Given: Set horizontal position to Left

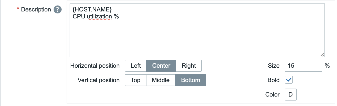Looking at the screenshot, I should pos(136,66).
